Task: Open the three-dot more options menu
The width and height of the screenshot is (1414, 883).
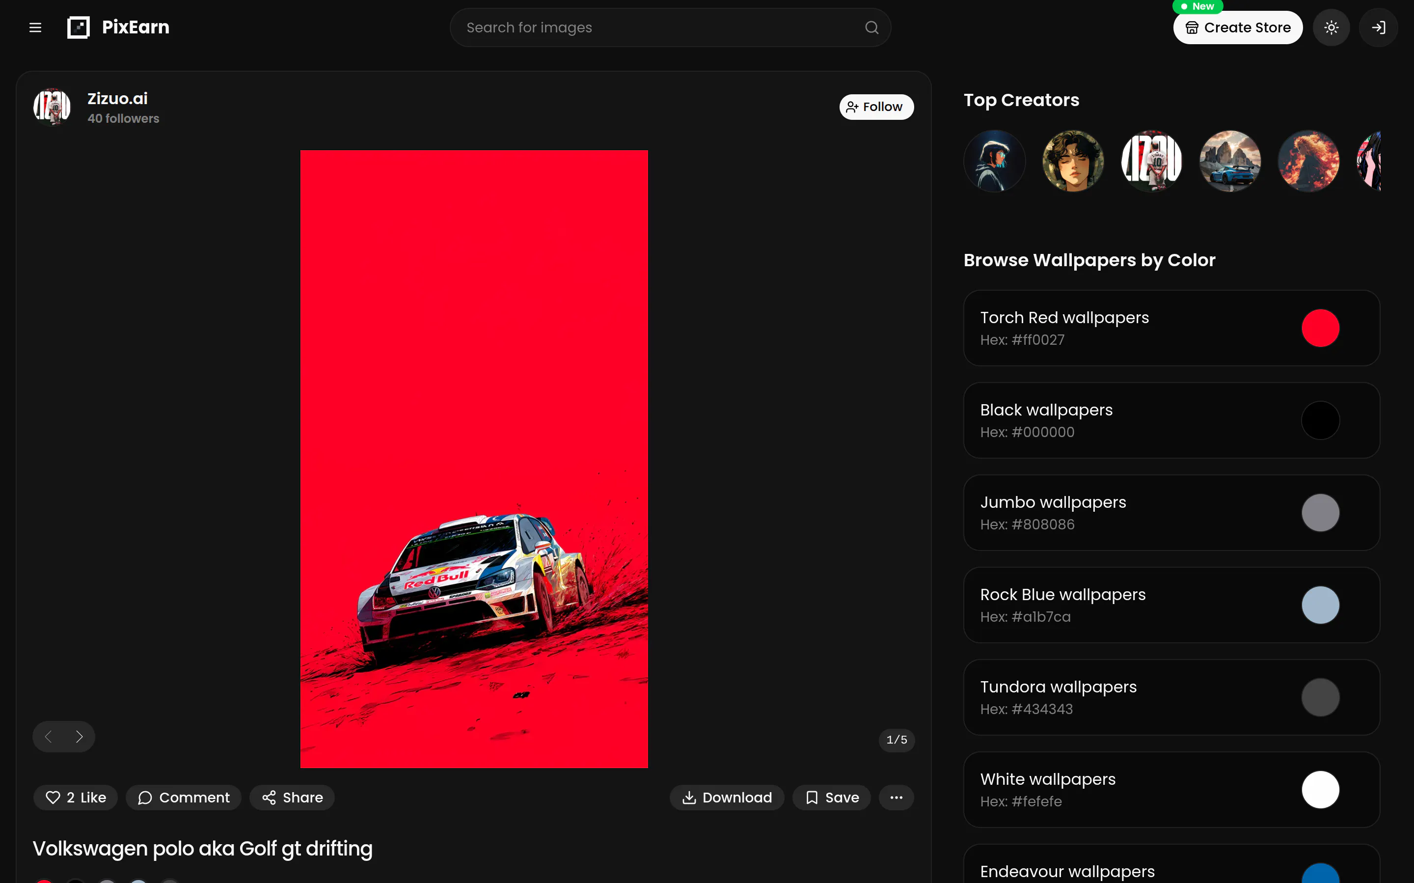Action: [896, 797]
